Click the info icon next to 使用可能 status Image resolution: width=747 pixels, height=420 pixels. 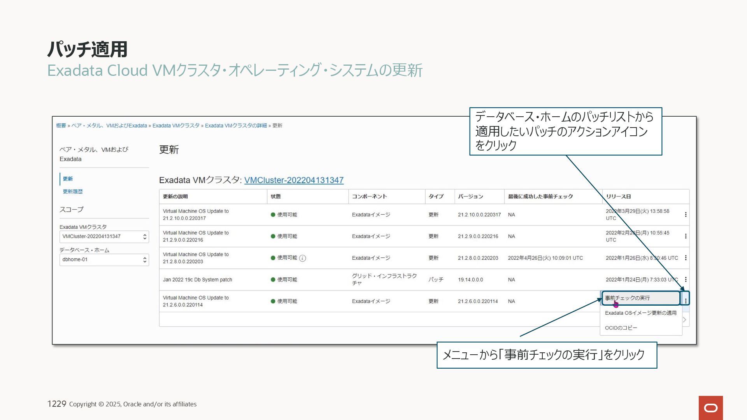pos(303,258)
